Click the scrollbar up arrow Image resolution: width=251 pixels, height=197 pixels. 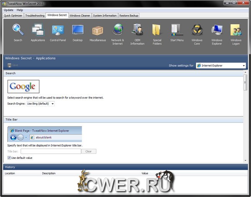click(x=245, y=73)
